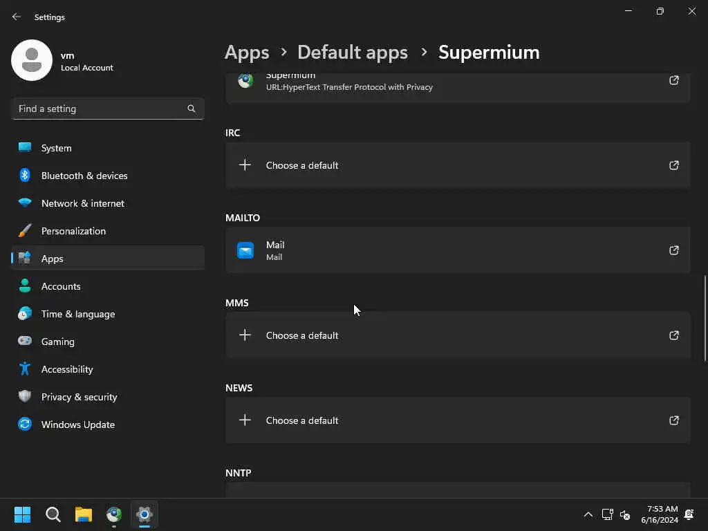Open File Explorer from the taskbar
This screenshot has height=531, width=708.
pos(84,514)
